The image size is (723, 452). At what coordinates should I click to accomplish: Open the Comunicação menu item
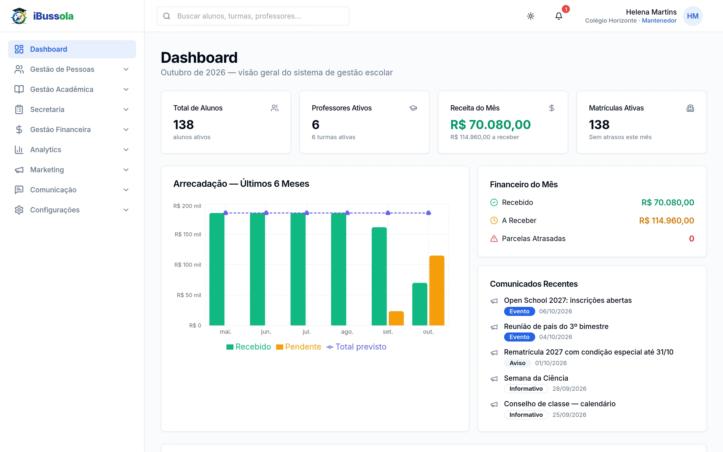(x=72, y=190)
